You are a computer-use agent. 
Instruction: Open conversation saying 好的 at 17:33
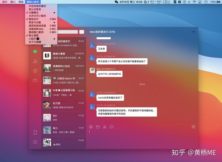coord(64,118)
